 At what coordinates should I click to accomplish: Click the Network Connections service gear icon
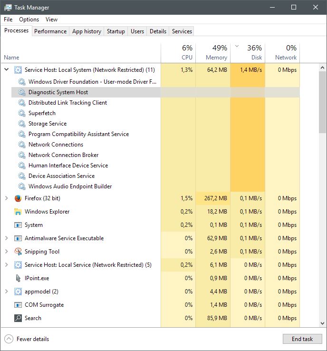[22, 145]
